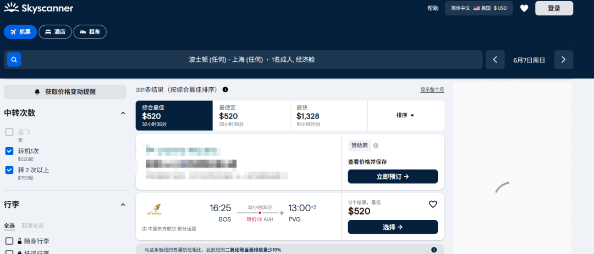
Task: Uncheck the 转机1次 checkbox
Action: tap(9, 151)
